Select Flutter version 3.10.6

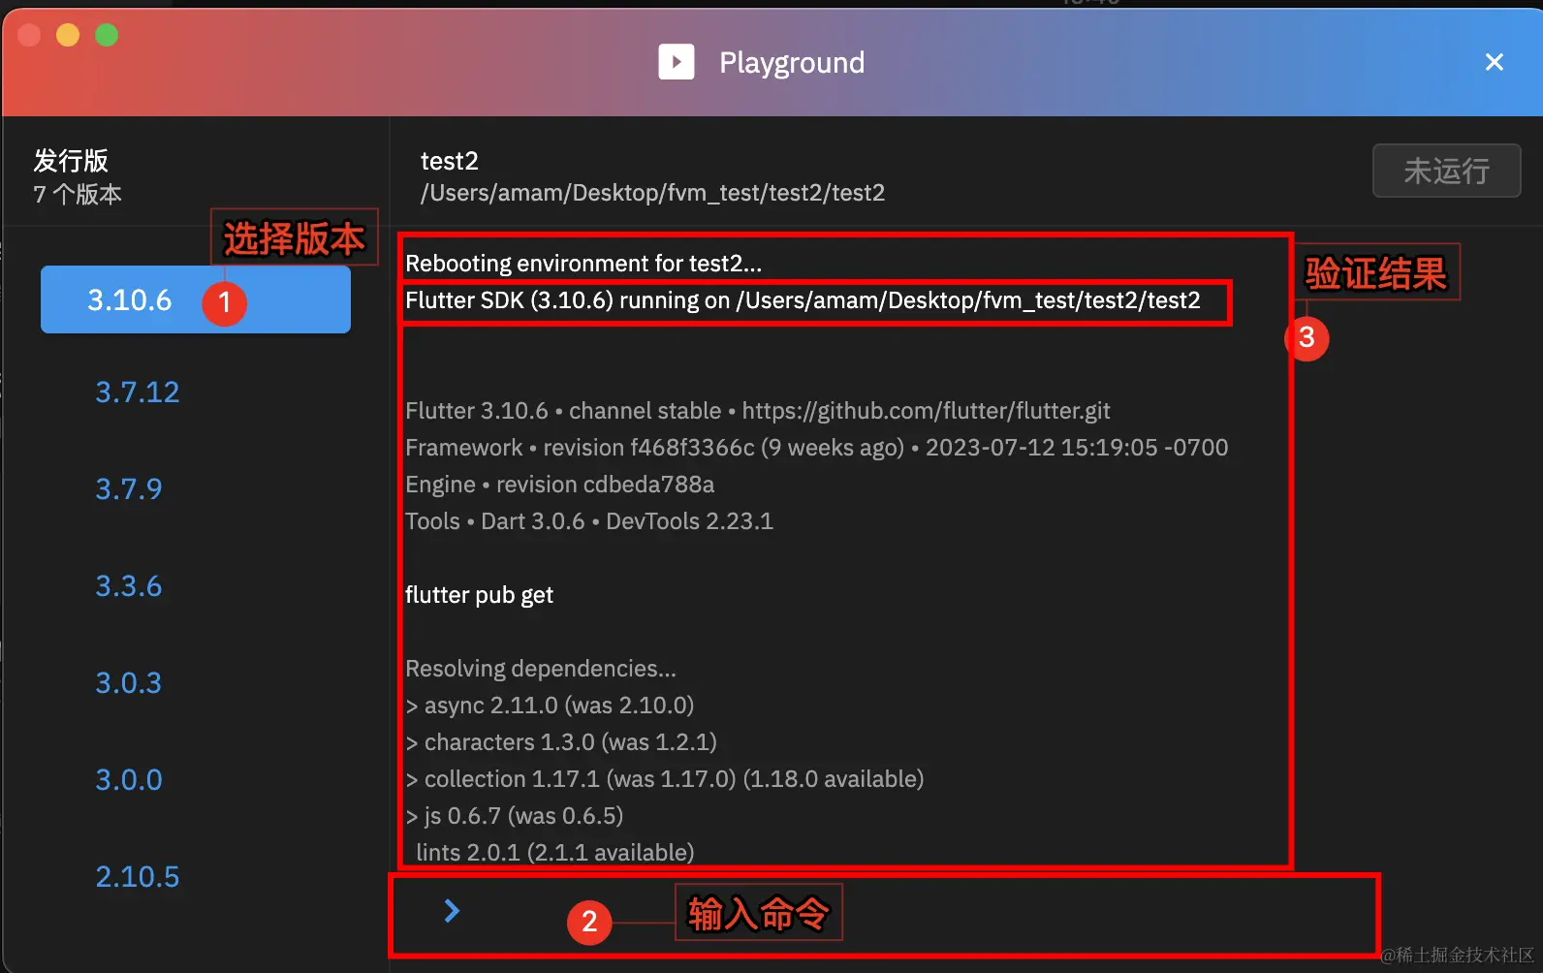point(196,299)
